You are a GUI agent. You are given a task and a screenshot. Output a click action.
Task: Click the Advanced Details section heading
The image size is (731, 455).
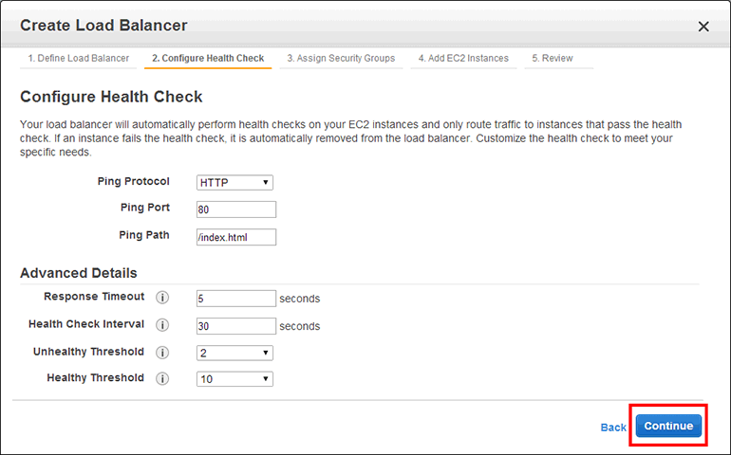coord(79,273)
